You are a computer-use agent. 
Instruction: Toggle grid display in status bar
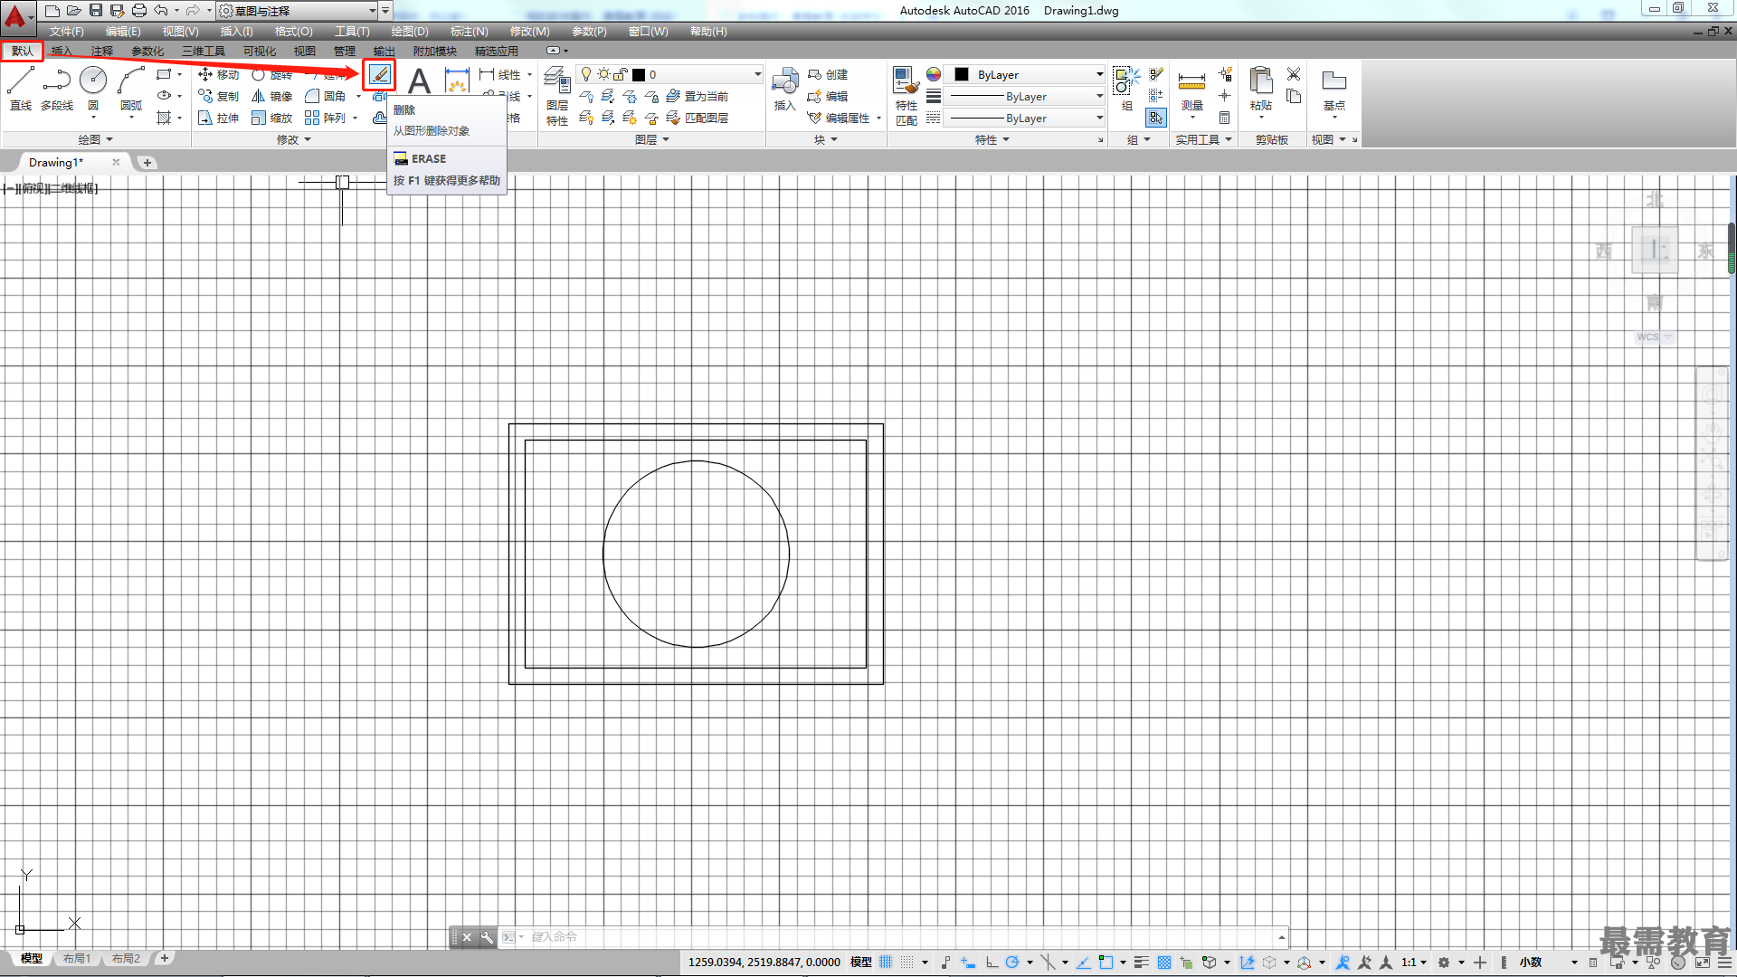pyautogui.click(x=886, y=963)
